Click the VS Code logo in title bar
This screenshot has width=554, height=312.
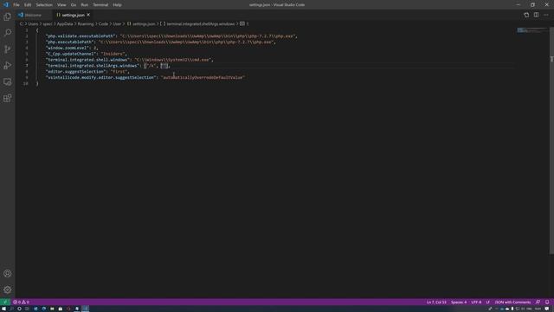[x=6, y=4]
